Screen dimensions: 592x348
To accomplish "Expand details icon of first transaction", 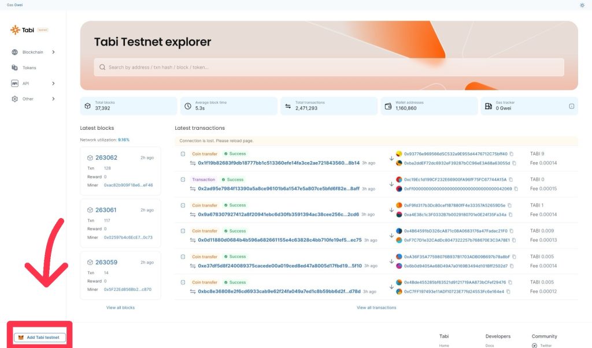I will coord(183,154).
